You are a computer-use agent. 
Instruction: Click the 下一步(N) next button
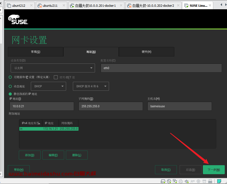214,170
